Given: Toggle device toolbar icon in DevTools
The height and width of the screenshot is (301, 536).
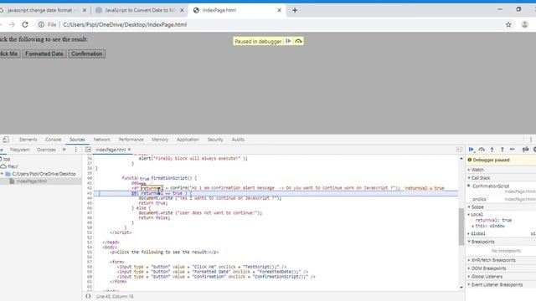Looking at the screenshot, I should point(6,140).
